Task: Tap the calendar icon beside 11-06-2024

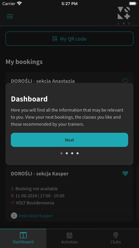Action: [x=12, y=196]
